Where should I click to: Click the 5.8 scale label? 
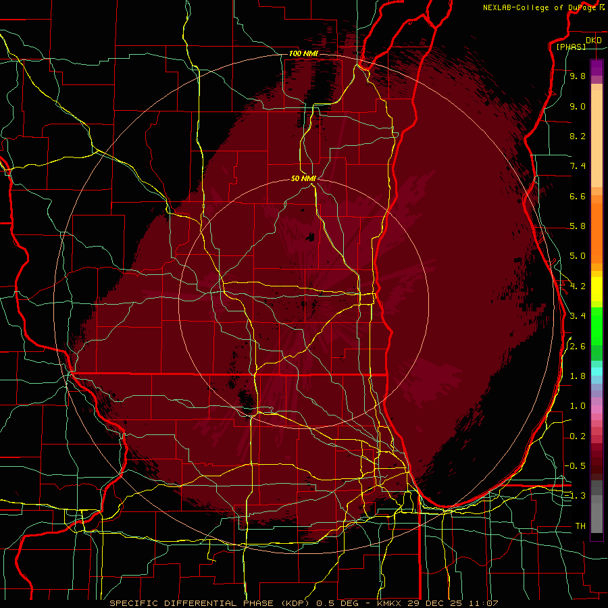[x=578, y=226]
